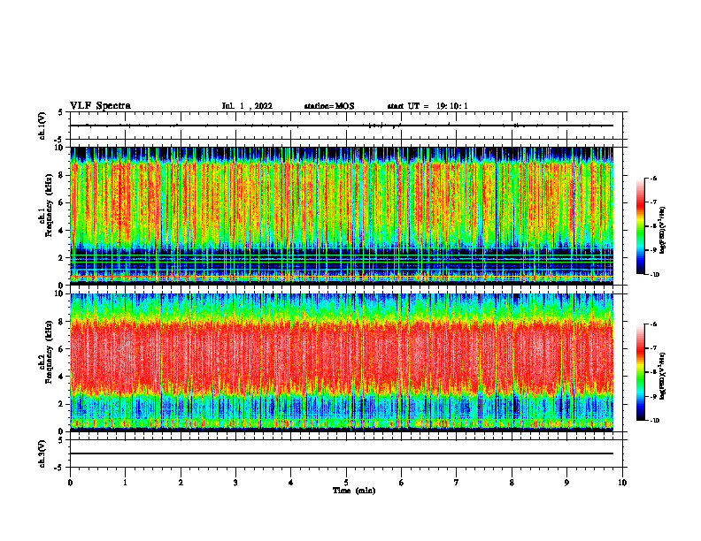Click time axis tick label '3'
Viewport: 701px width, 541px height.
point(235,483)
